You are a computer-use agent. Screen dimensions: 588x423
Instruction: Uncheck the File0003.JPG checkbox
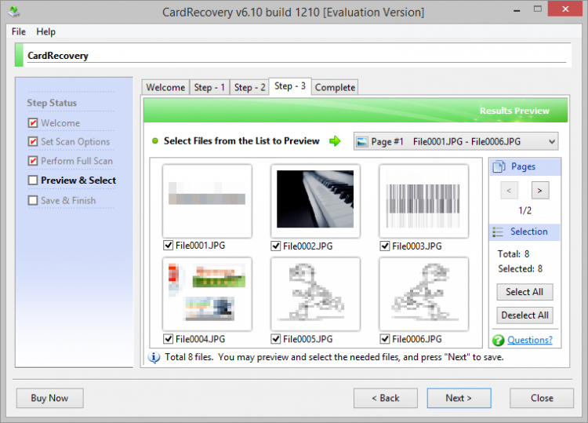[x=385, y=246]
